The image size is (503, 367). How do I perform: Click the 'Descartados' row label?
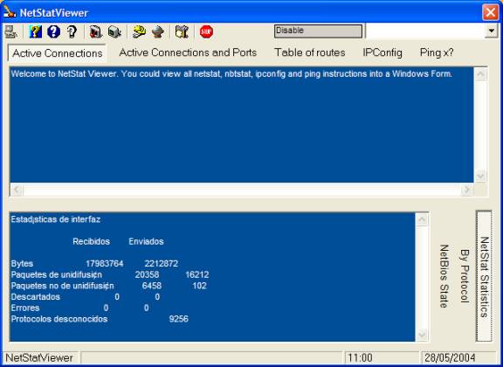[35, 297]
